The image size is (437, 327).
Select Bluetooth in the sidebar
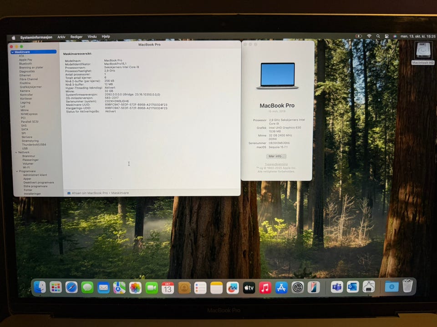point(25,64)
